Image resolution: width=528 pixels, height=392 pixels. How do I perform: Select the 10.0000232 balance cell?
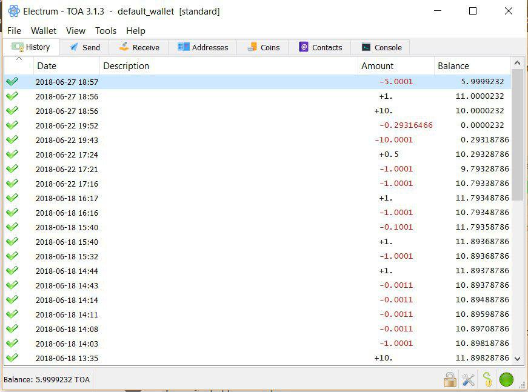(x=480, y=111)
